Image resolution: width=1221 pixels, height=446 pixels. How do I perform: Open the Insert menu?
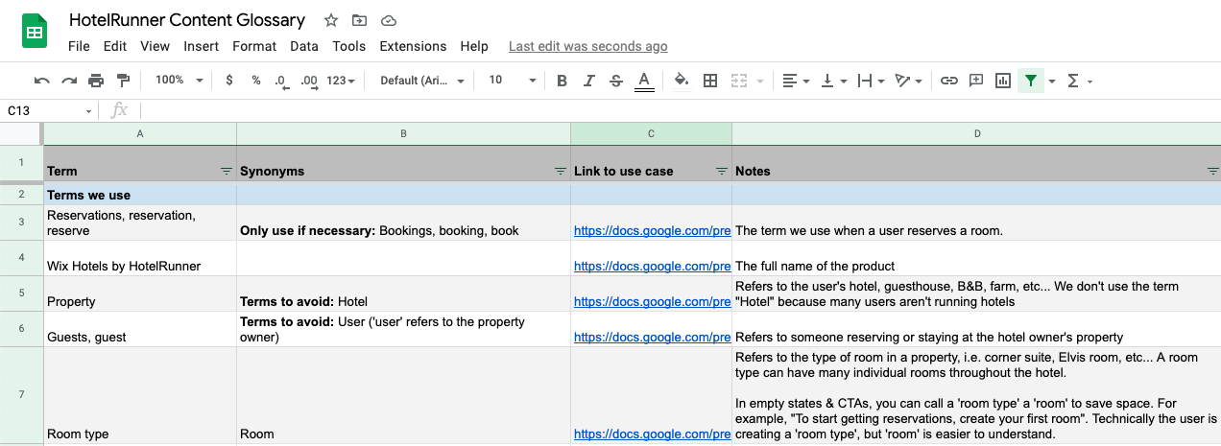[x=202, y=46]
